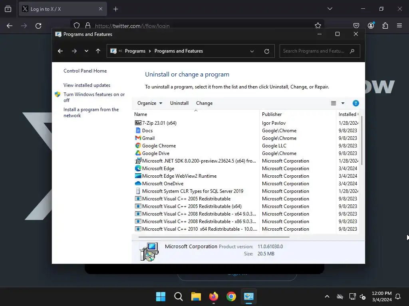Open Turn Windows features on or off
The image size is (409, 306).
coord(94,97)
